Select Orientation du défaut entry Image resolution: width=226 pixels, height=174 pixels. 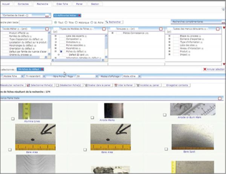tap(22, 49)
